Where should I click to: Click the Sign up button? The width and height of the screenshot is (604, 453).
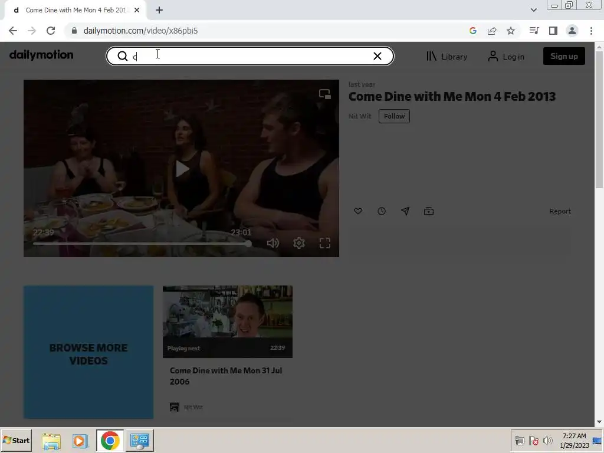coord(564,56)
